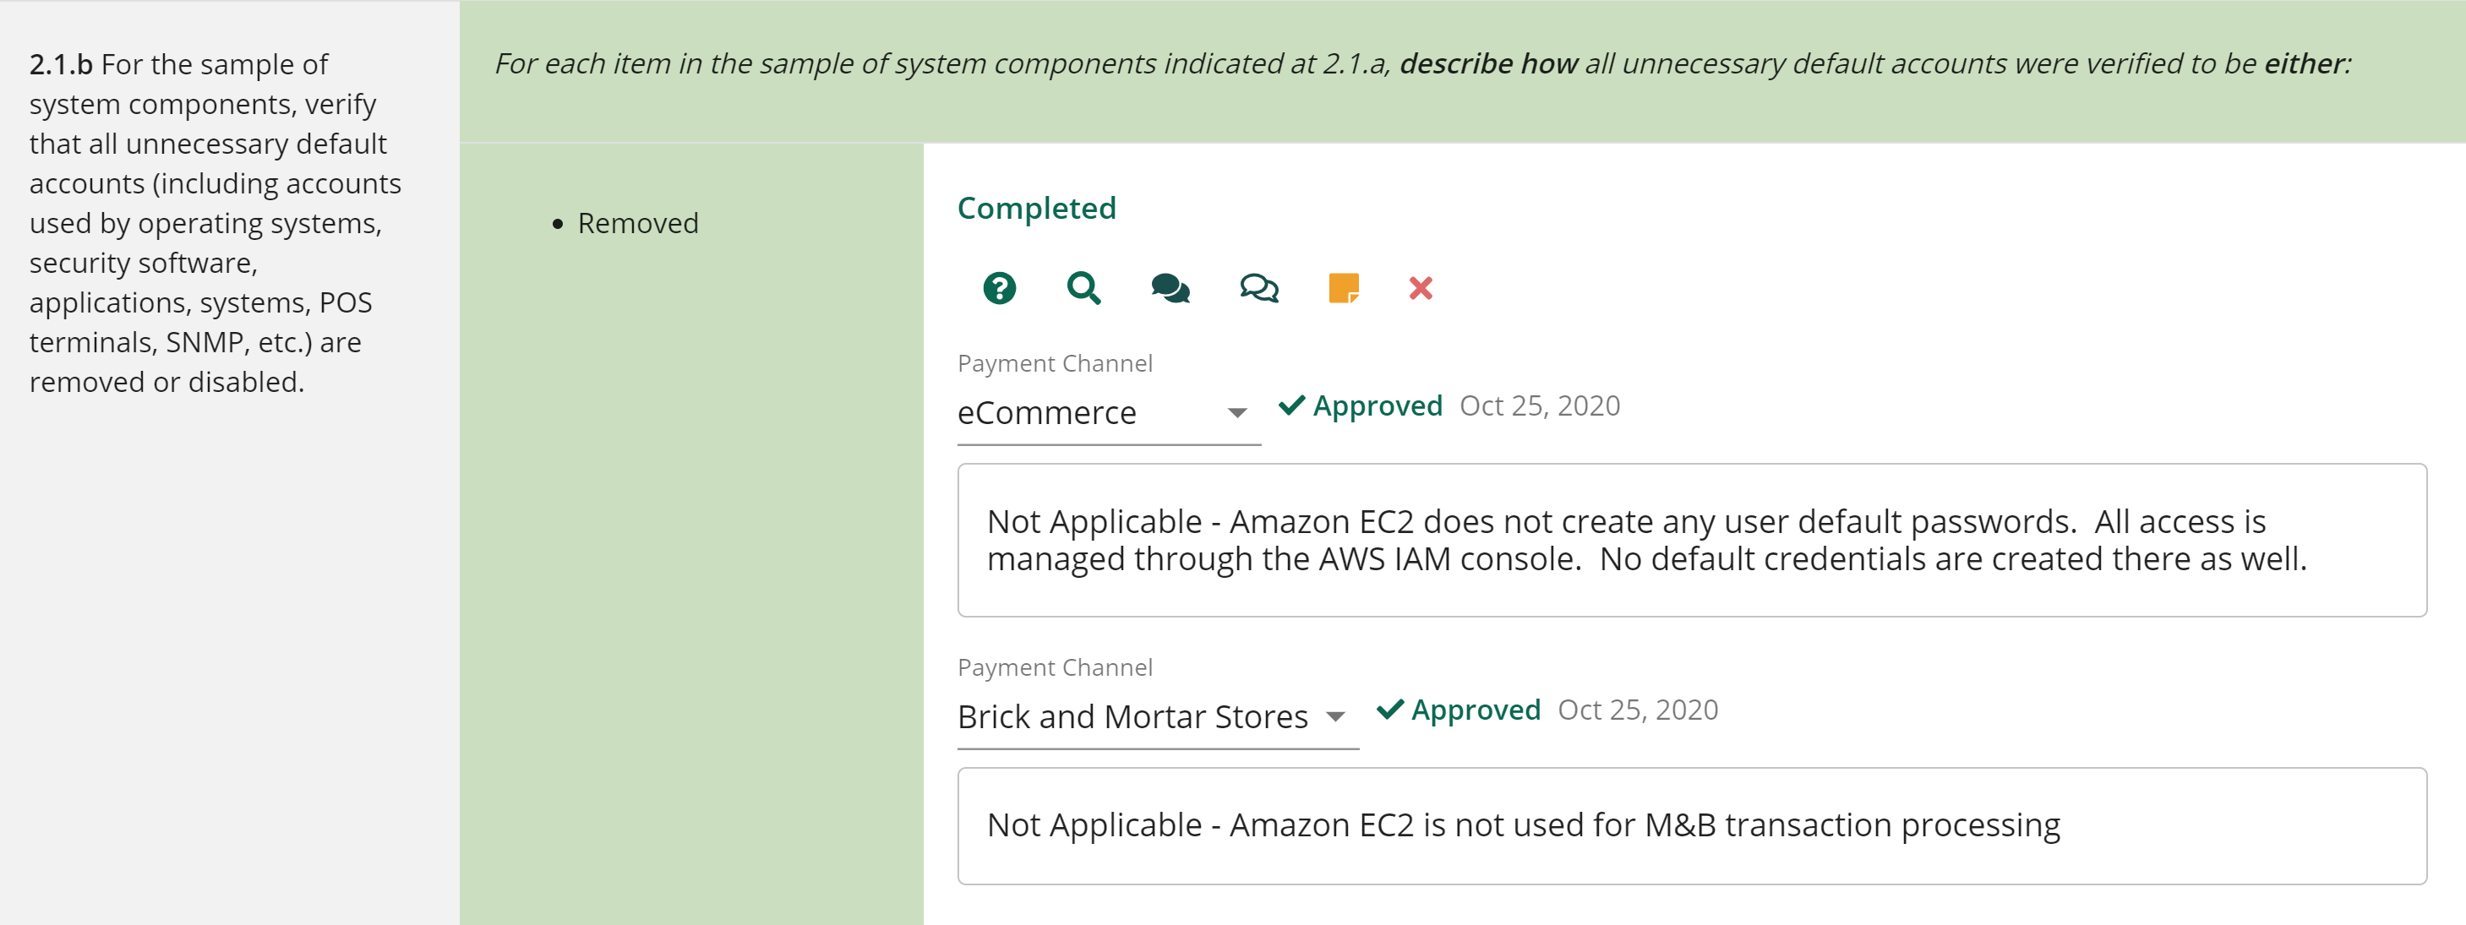Open the filled chat bubbles comments icon
The width and height of the screenshot is (2466, 925).
tap(1170, 288)
